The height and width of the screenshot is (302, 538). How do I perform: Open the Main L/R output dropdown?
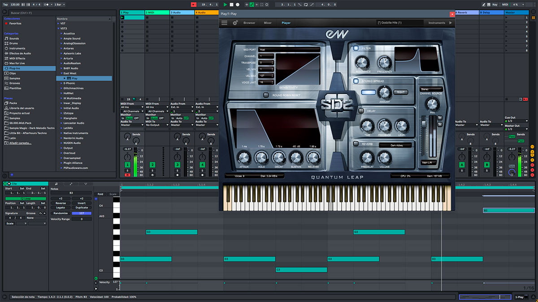coord(428,162)
